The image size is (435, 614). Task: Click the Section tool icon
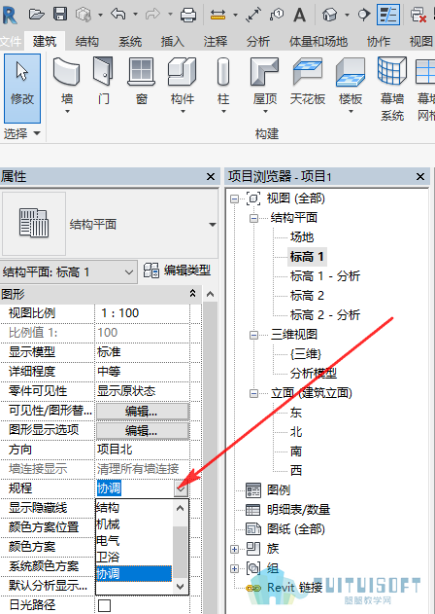(363, 15)
